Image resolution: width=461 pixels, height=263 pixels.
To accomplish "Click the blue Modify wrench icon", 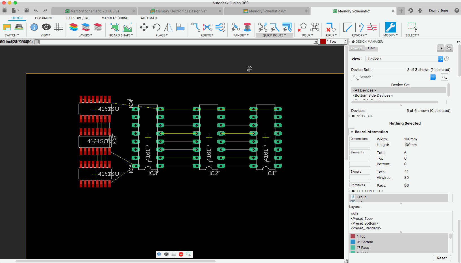I will [x=390, y=27].
